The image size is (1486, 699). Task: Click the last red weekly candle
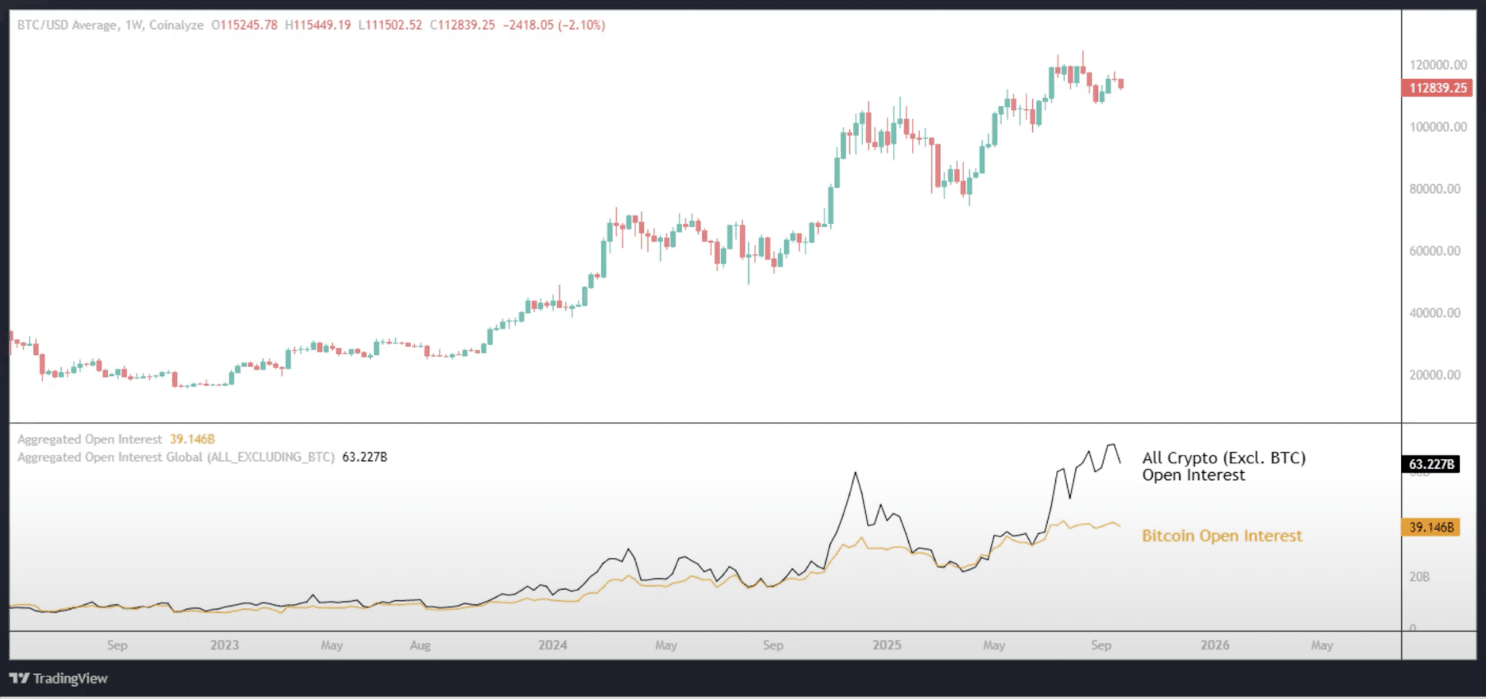coord(1121,84)
